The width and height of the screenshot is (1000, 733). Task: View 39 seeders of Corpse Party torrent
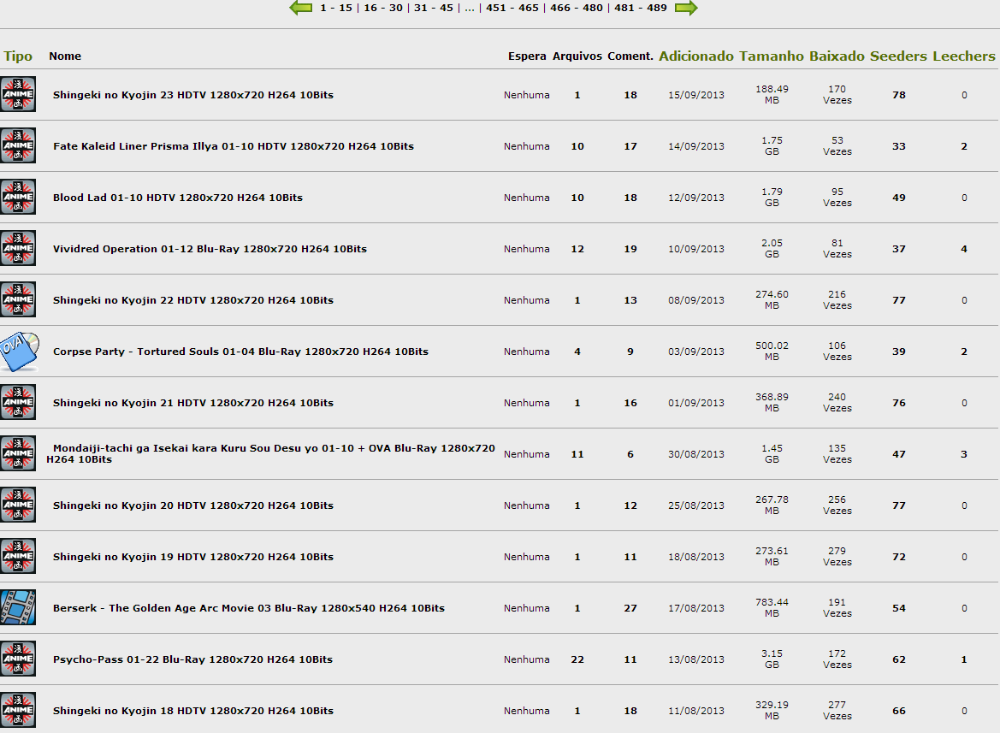pyautogui.click(x=898, y=352)
